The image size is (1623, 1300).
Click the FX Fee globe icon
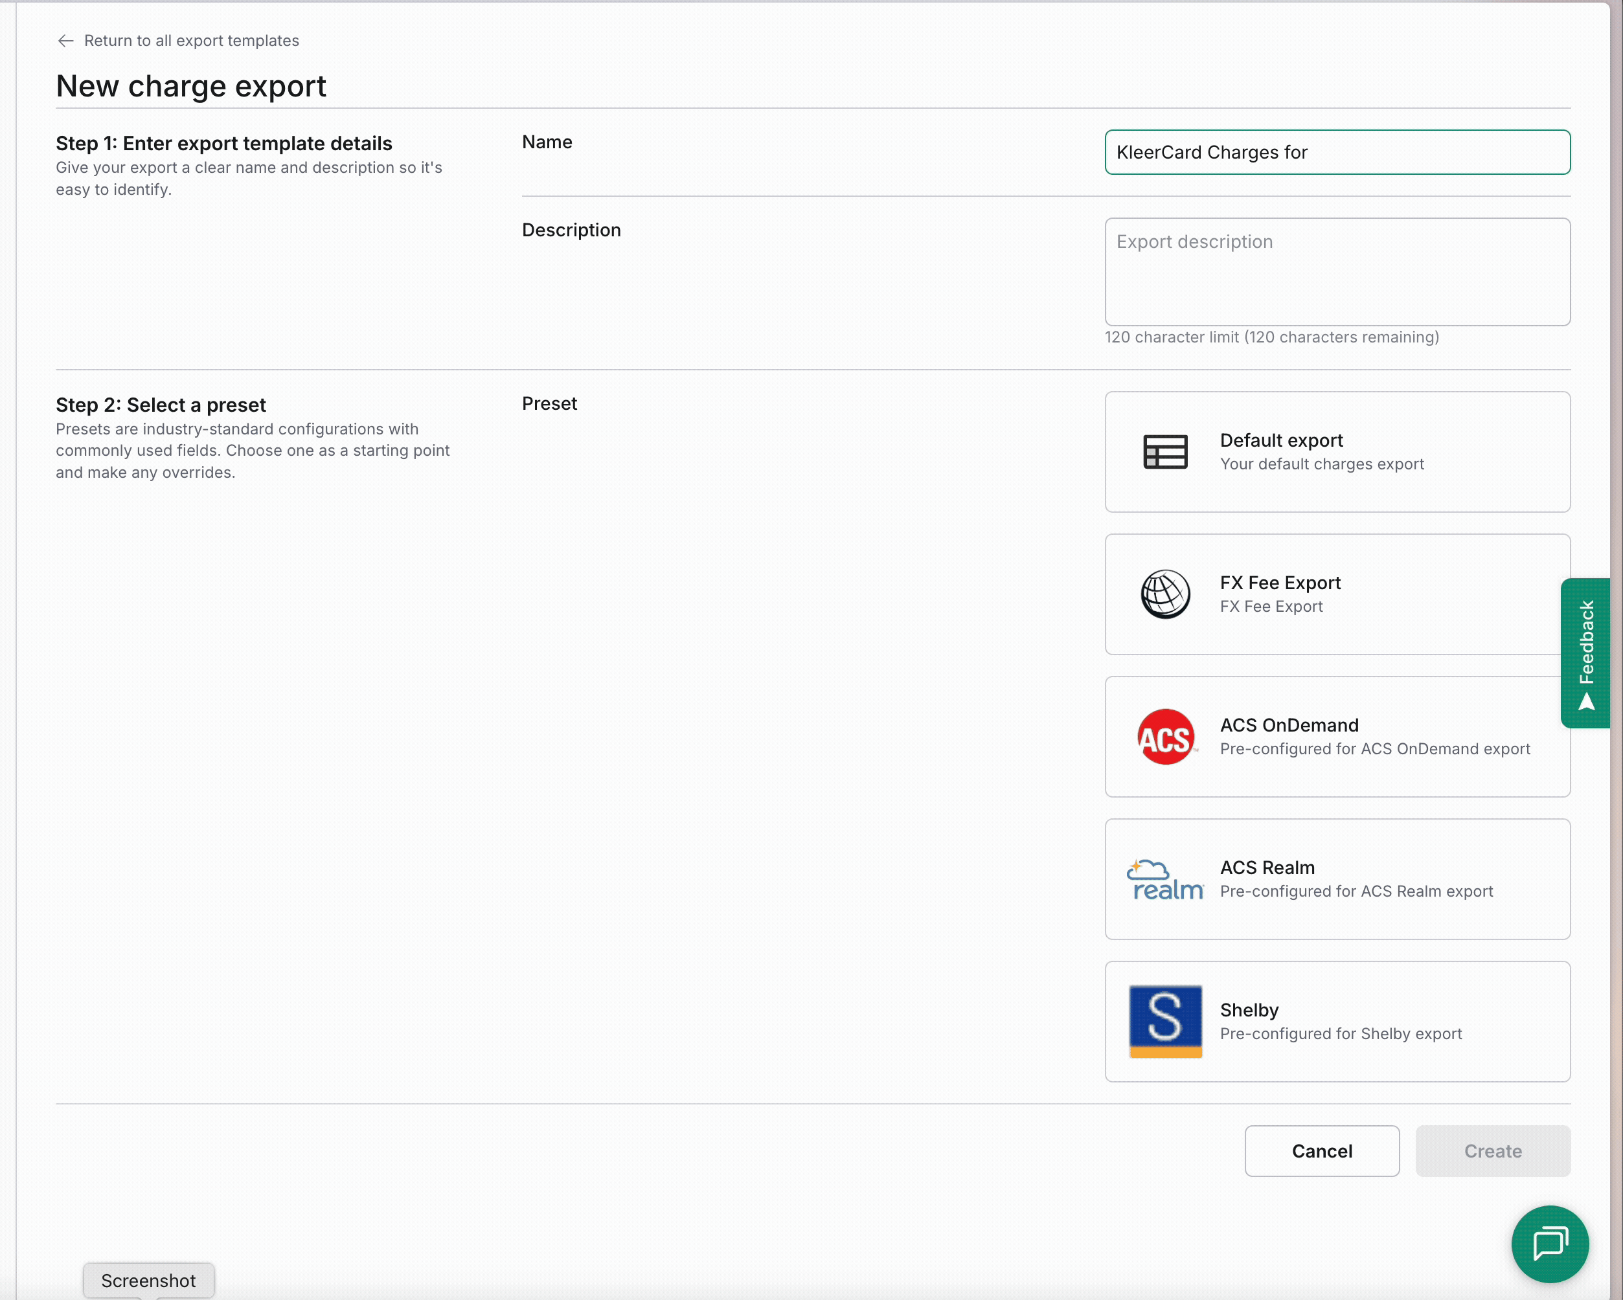coord(1164,594)
